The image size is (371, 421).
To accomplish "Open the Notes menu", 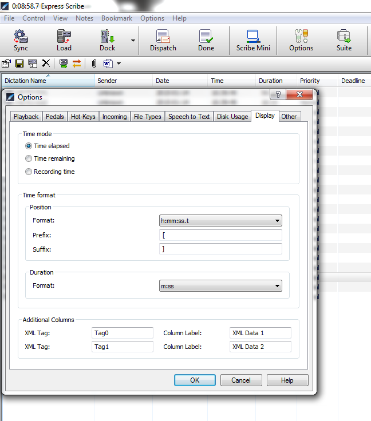I will point(84,18).
